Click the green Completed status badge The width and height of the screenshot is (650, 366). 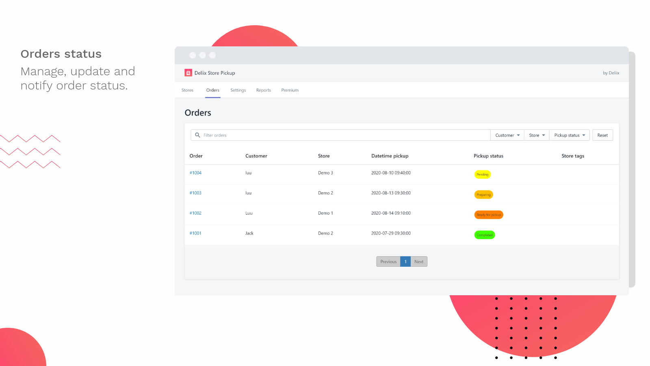click(x=485, y=235)
